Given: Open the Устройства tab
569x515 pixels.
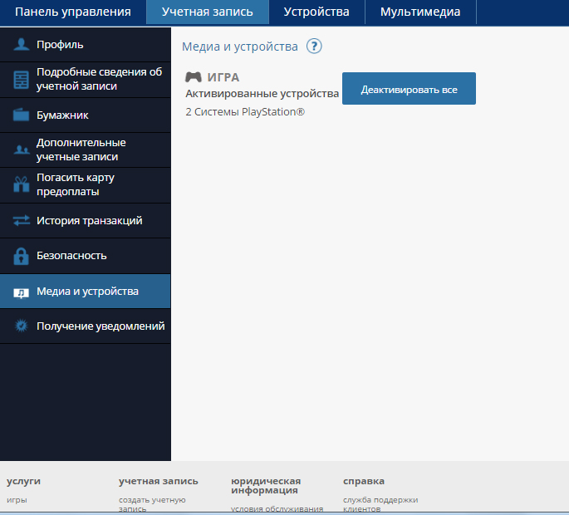Looking at the screenshot, I should 316,12.
